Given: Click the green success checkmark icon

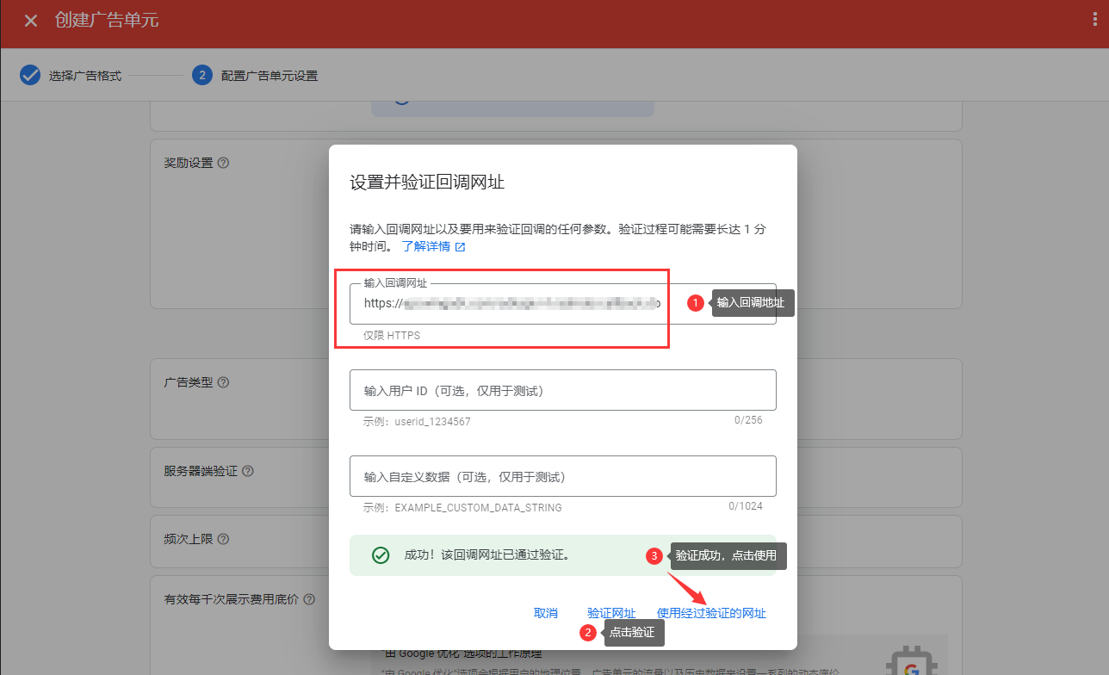Looking at the screenshot, I should (x=381, y=555).
